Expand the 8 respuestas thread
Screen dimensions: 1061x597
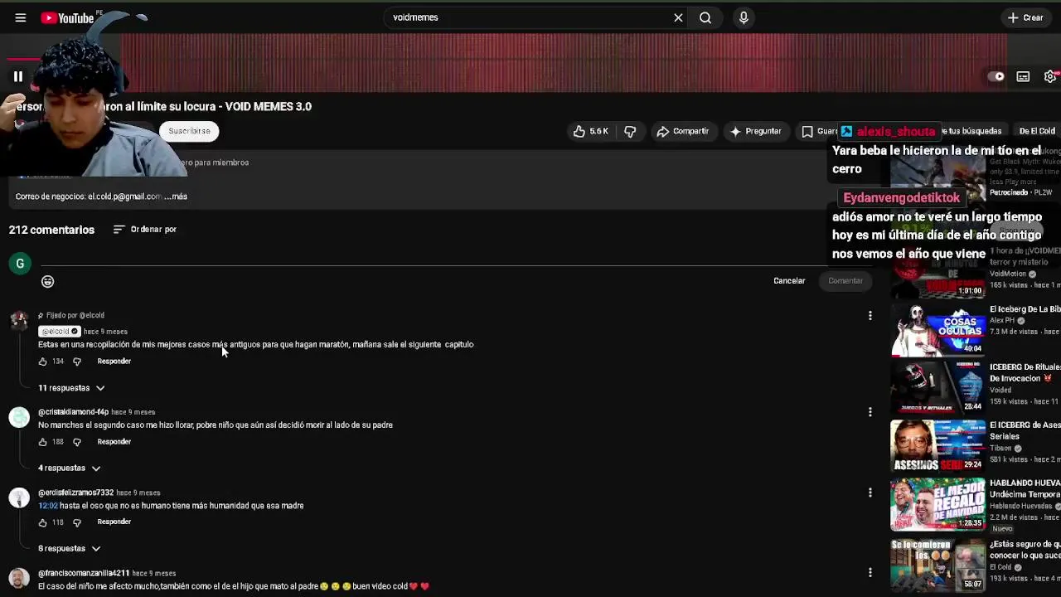click(69, 549)
